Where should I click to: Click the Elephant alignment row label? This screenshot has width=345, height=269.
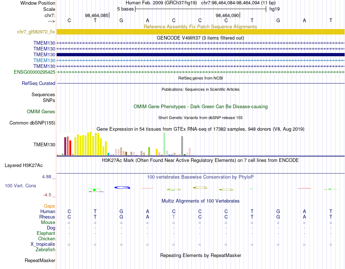click(x=46, y=233)
